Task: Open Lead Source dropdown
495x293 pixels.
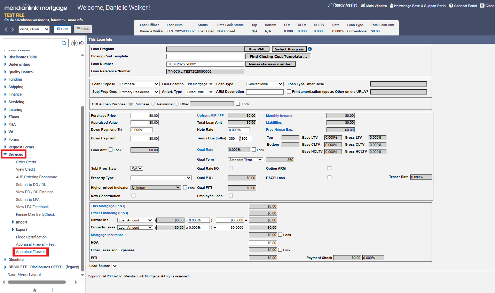Action: tap(115, 266)
